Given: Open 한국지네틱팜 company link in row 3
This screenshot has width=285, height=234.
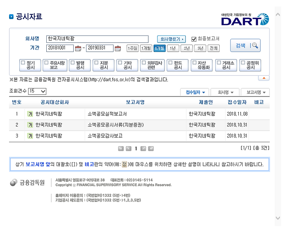Looking at the screenshot, I should coord(49,136).
